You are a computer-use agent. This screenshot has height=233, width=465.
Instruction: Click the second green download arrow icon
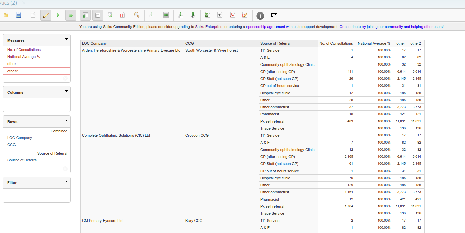click(x=193, y=15)
